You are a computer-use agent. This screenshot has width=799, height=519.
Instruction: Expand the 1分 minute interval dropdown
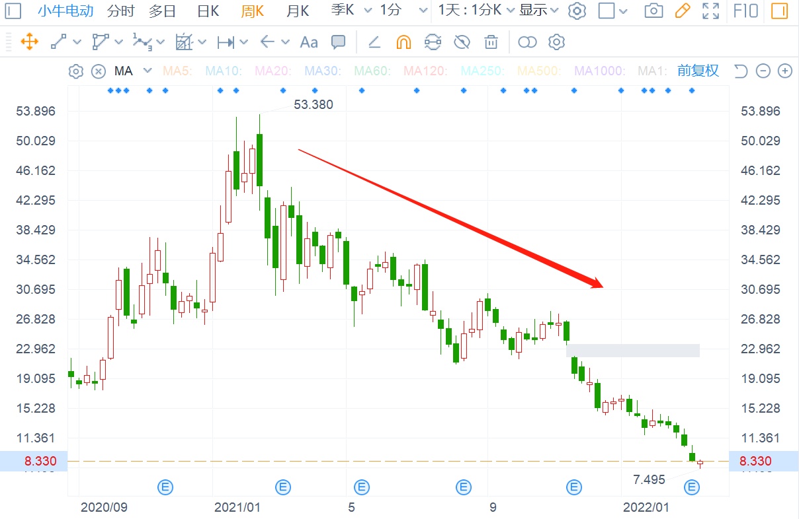click(x=423, y=11)
